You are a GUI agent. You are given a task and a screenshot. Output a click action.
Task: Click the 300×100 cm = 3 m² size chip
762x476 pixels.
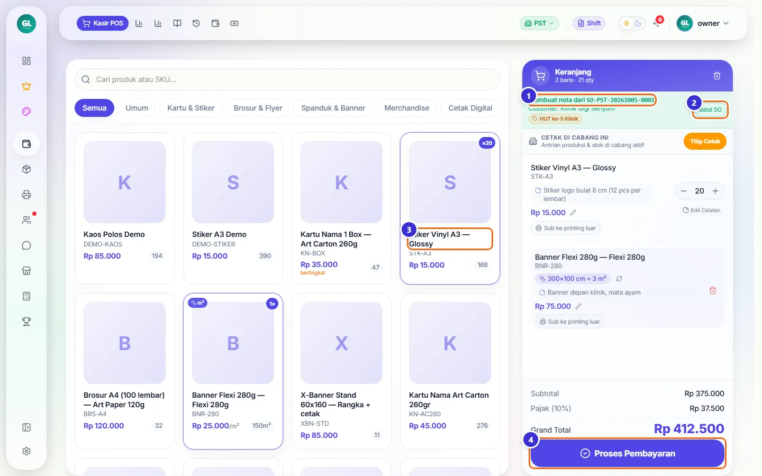click(x=573, y=279)
